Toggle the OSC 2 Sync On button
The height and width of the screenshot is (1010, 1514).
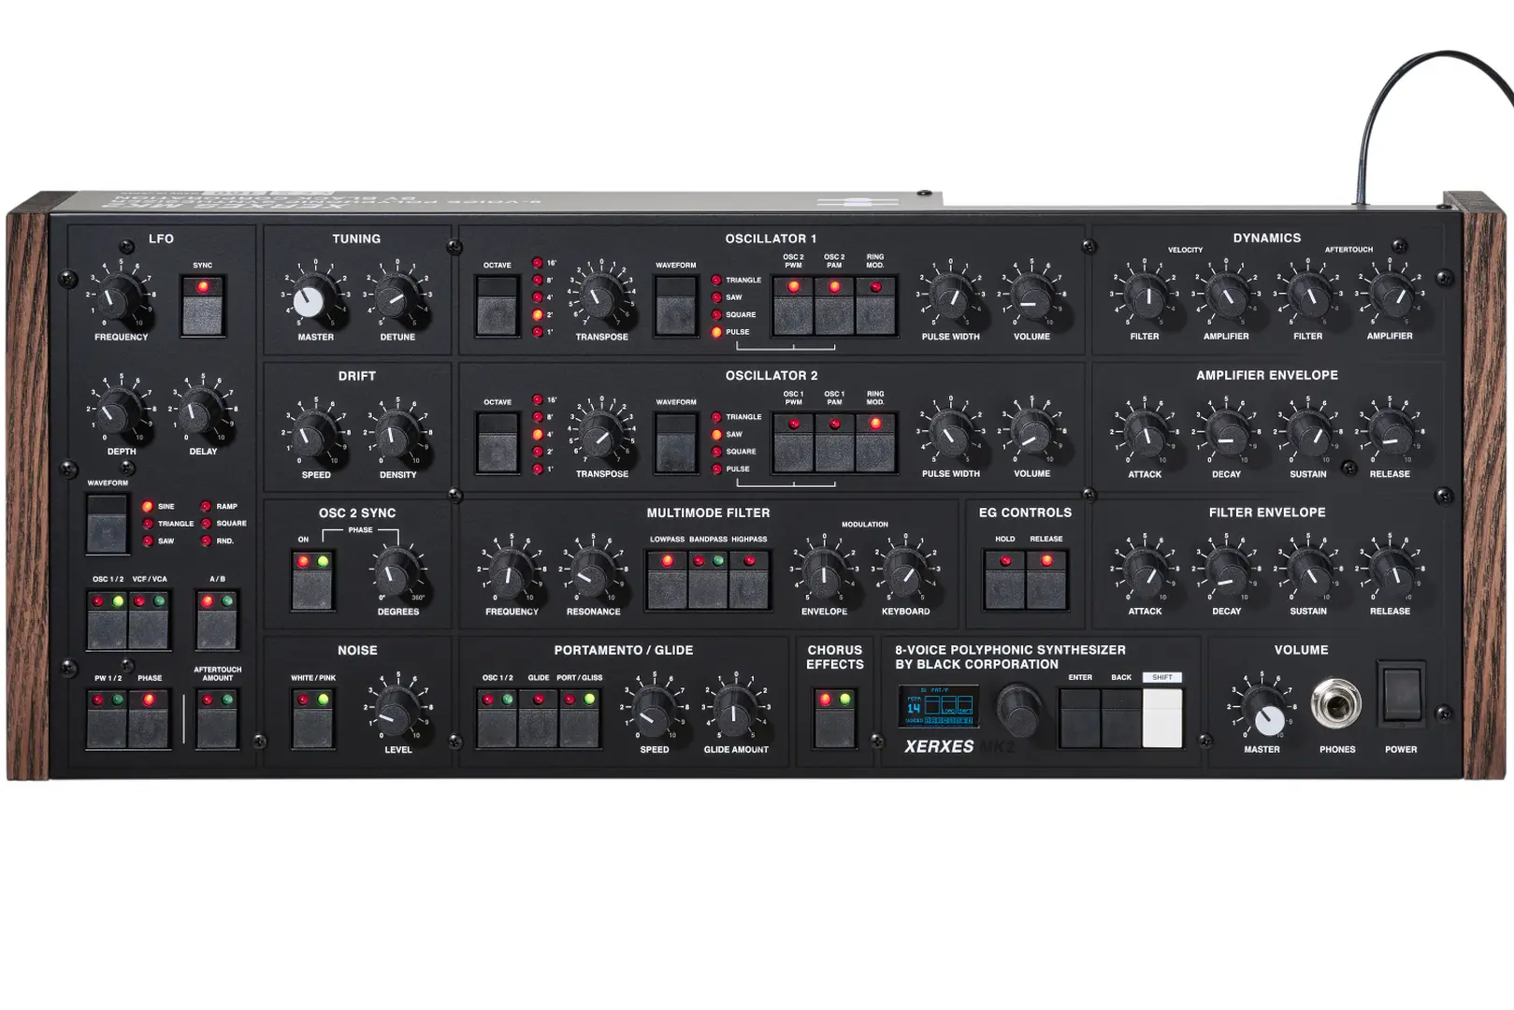(x=312, y=581)
